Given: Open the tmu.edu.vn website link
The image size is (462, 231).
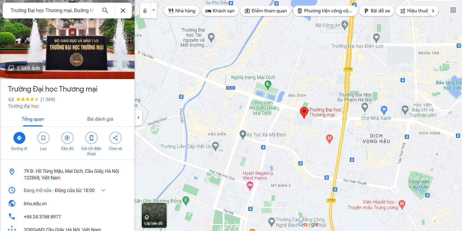Looking at the screenshot, I should click(35, 204).
